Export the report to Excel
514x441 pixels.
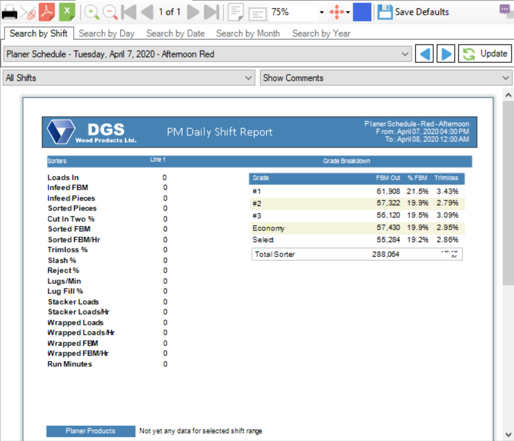[67, 11]
